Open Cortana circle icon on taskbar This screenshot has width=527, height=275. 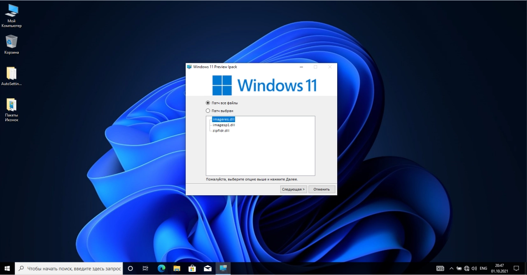click(x=131, y=268)
